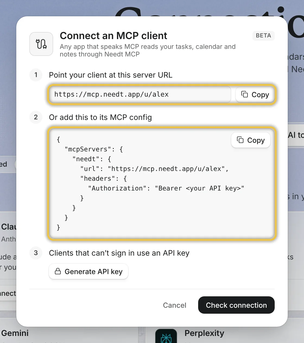
Task: Click 'Or add this to its MCP config'
Action: [100, 117]
